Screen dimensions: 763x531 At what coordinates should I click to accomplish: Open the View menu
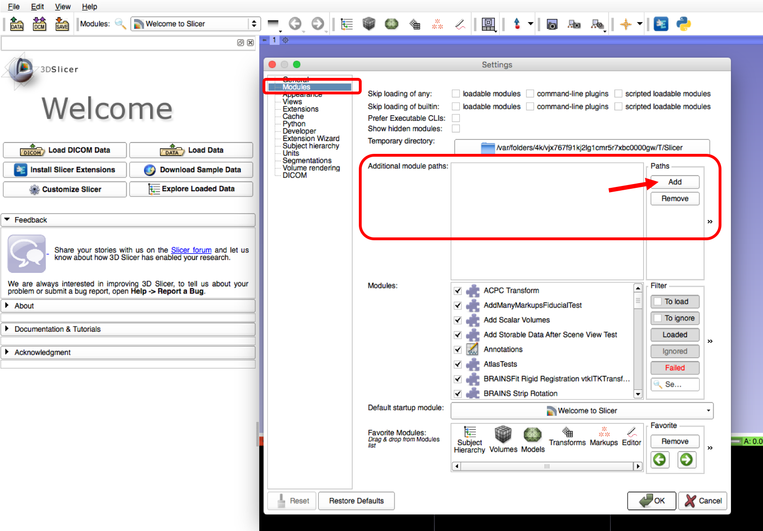point(63,7)
